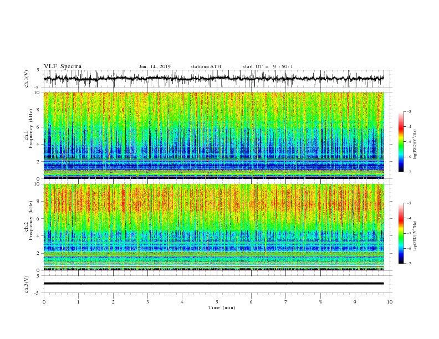This screenshot has height=339, width=439.
Task: Click time axis tick label "5"
Action: (217, 302)
